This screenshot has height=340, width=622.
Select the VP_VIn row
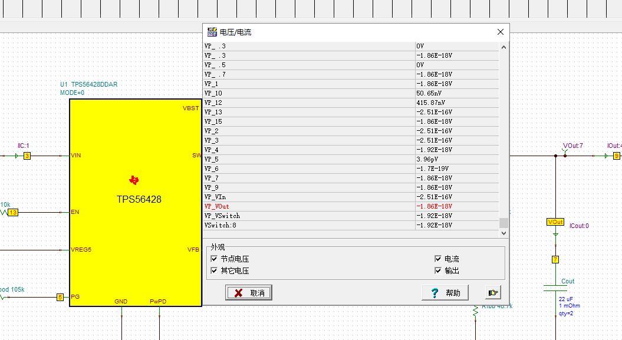point(351,197)
